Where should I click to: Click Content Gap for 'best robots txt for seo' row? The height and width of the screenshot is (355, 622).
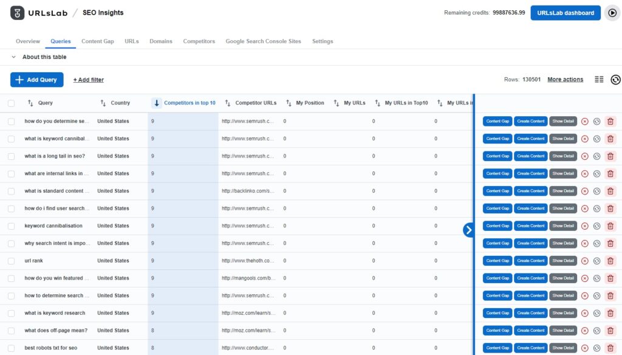click(x=497, y=348)
